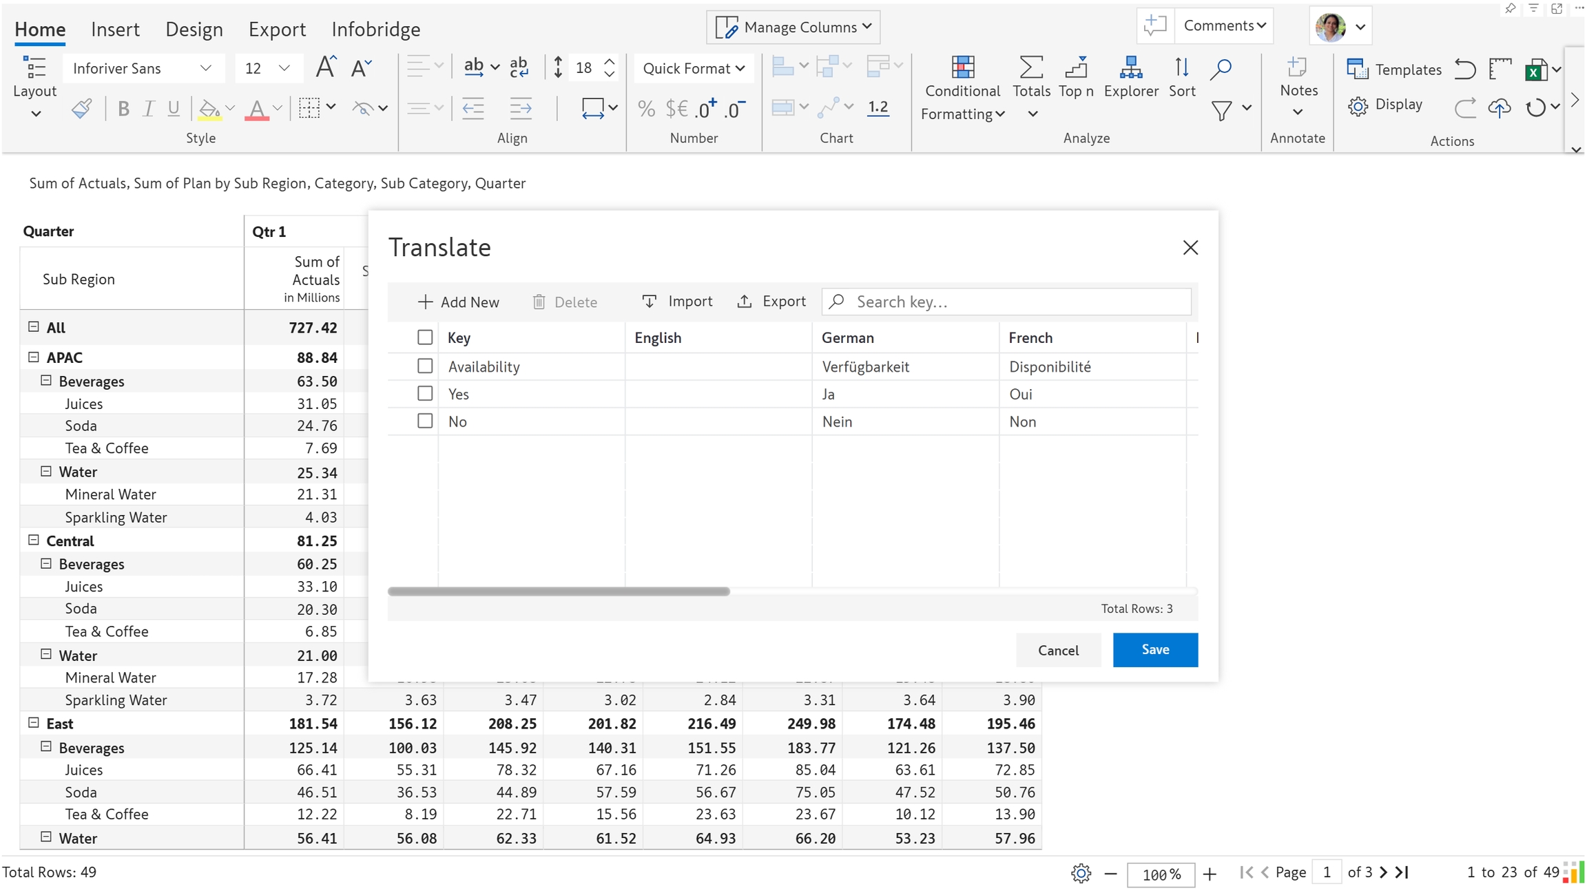This screenshot has height=891, width=1587.
Task: Open the Display settings gear
Action: (1358, 105)
